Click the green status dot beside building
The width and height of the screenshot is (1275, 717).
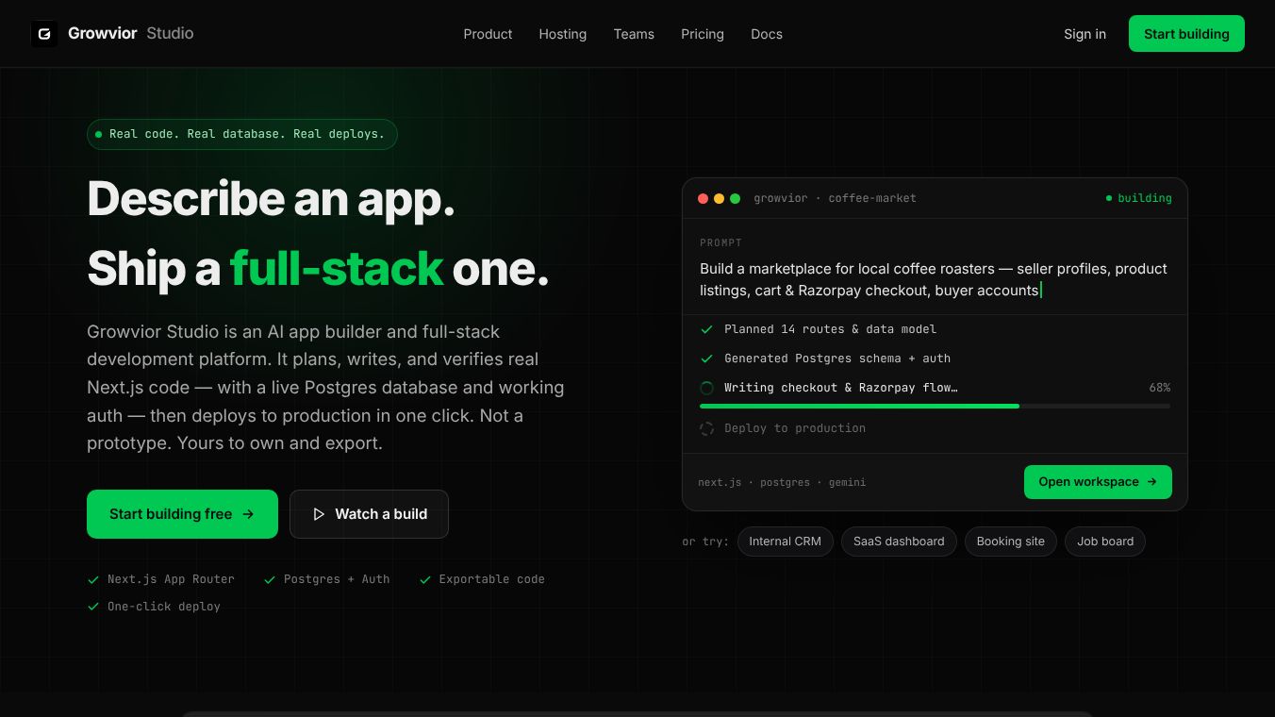tap(1109, 199)
